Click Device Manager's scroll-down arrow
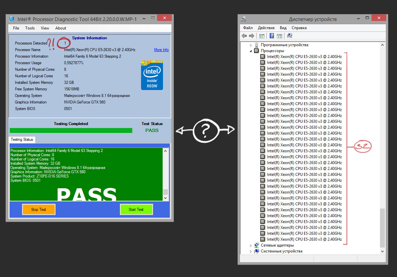This screenshot has height=277, width=397. [382, 251]
